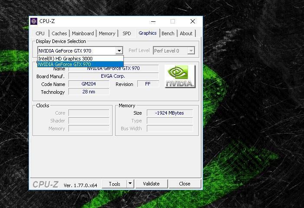Expand the Tools dropdown arrow
Image resolution: width=304 pixels, height=208 pixels.
point(130,184)
